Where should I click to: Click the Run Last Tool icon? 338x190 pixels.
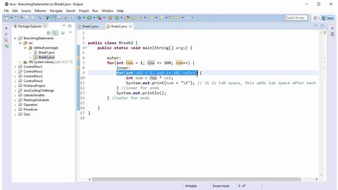pyautogui.click(x=99, y=18)
